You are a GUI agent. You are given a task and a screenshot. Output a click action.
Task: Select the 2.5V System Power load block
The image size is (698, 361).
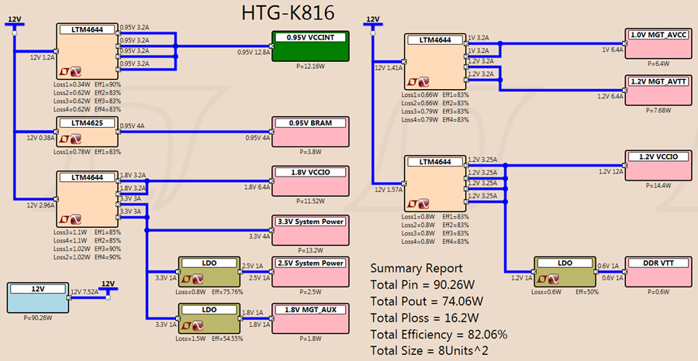(311, 272)
